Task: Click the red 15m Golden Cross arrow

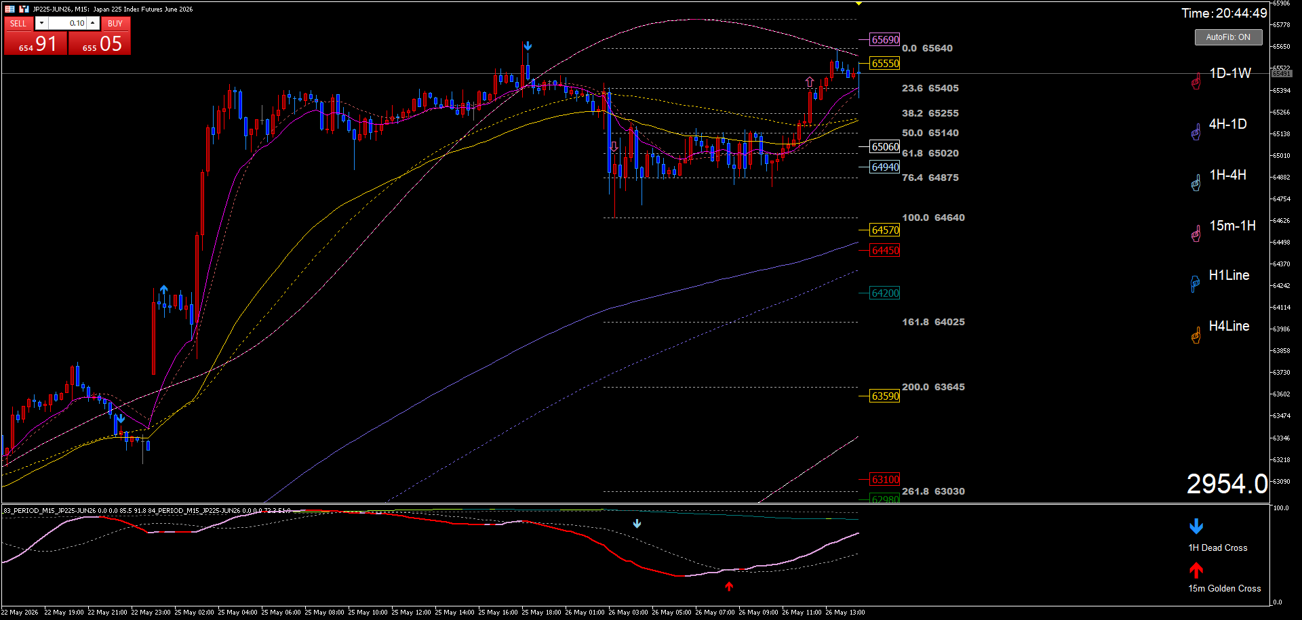Action: point(1196,570)
